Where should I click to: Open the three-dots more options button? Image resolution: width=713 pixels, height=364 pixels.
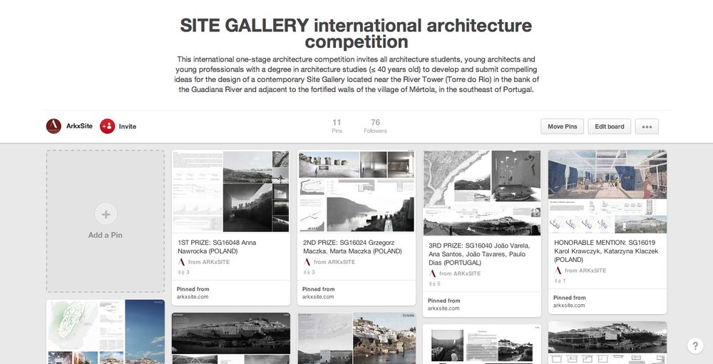click(x=647, y=126)
